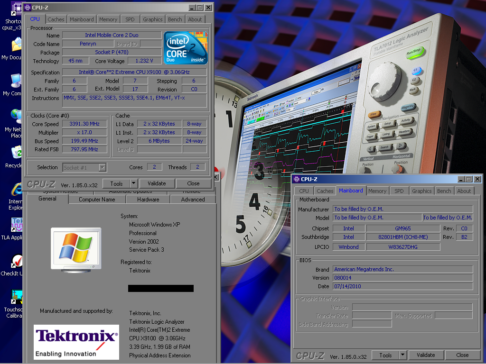The height and width of the screenshot is (364, 486).
Task: Click the Rated FSB value 797.95 MHz
Action: (84, 149)
